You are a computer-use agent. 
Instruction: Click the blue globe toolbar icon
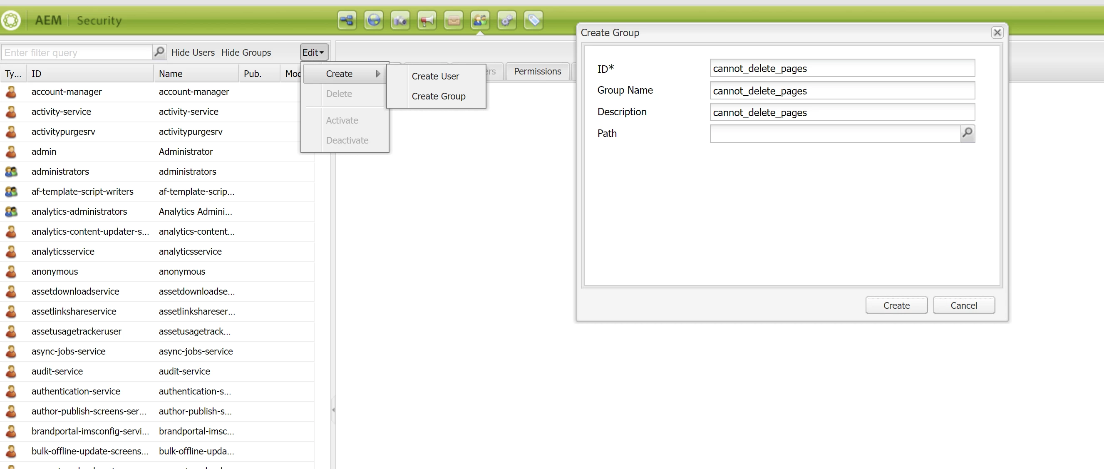(374, 20)
